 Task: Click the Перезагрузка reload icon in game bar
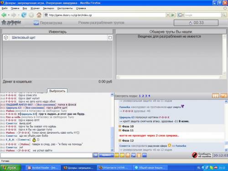(x=36, y=23)
